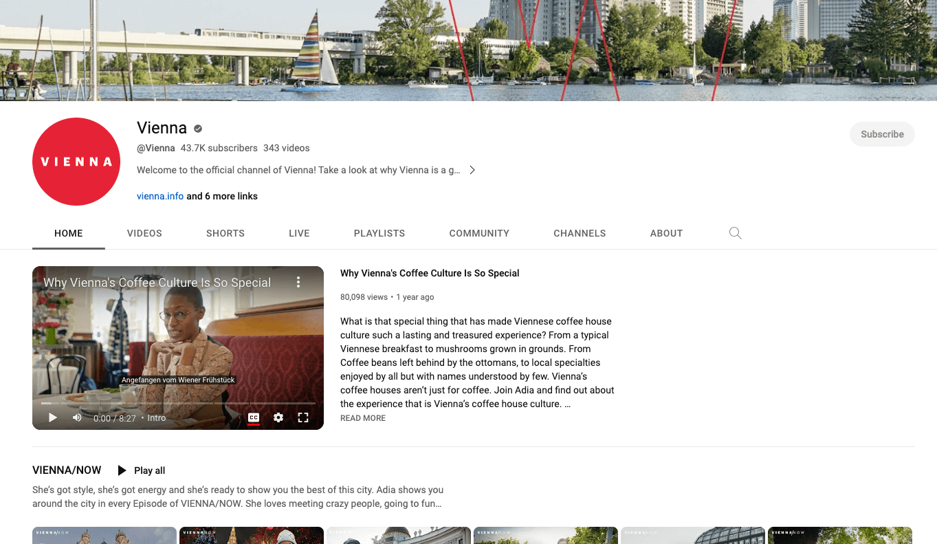Click the '43.7K subscribers' text
937x544 pixels.
tap(219, 148)
